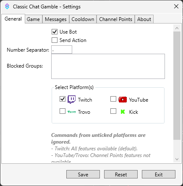Click the Trovo logo icon
The image size is (183, 186).
pos(72,112)
